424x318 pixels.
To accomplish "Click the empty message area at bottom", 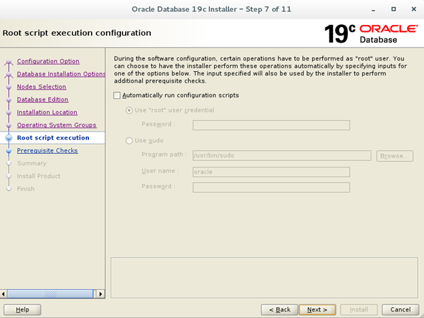I will (x=264, y=278).
